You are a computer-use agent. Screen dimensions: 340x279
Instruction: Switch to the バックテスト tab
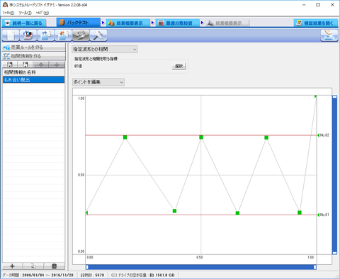pos(78,23)
